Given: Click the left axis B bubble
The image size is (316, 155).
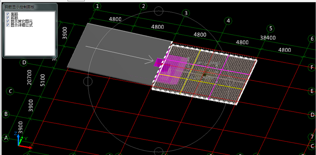Looking at the screenshot, I should pos(6,114).
